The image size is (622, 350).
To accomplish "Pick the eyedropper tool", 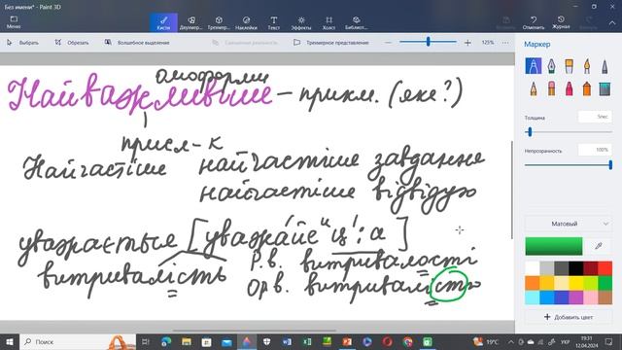I will 599,246.
